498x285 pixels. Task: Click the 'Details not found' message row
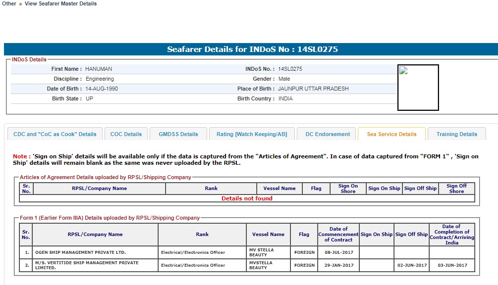coord(247,198)
